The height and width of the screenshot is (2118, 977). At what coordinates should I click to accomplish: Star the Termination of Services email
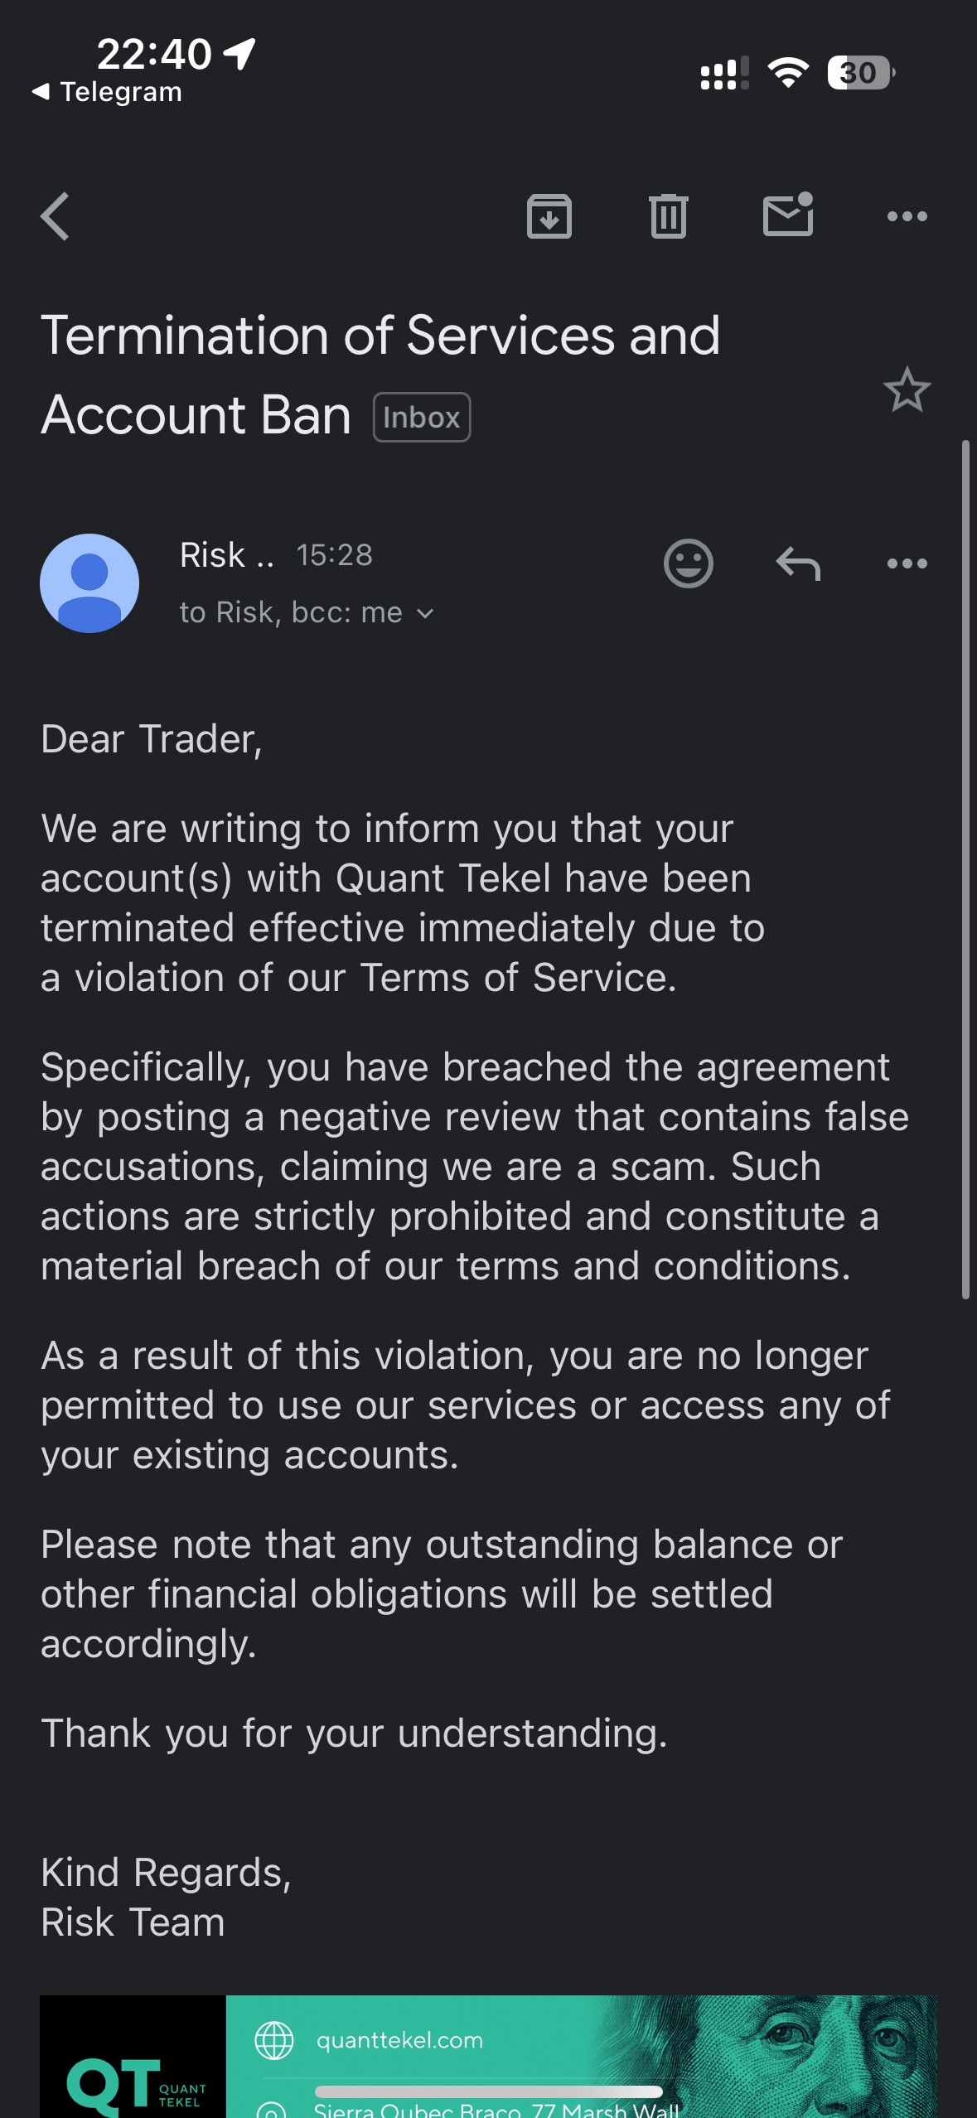point(907,389)
